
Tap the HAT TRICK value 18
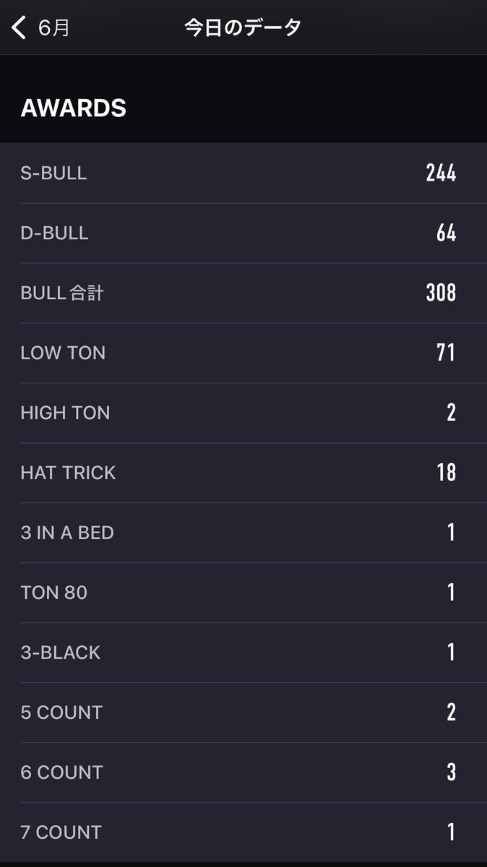(x=446, y=473)
